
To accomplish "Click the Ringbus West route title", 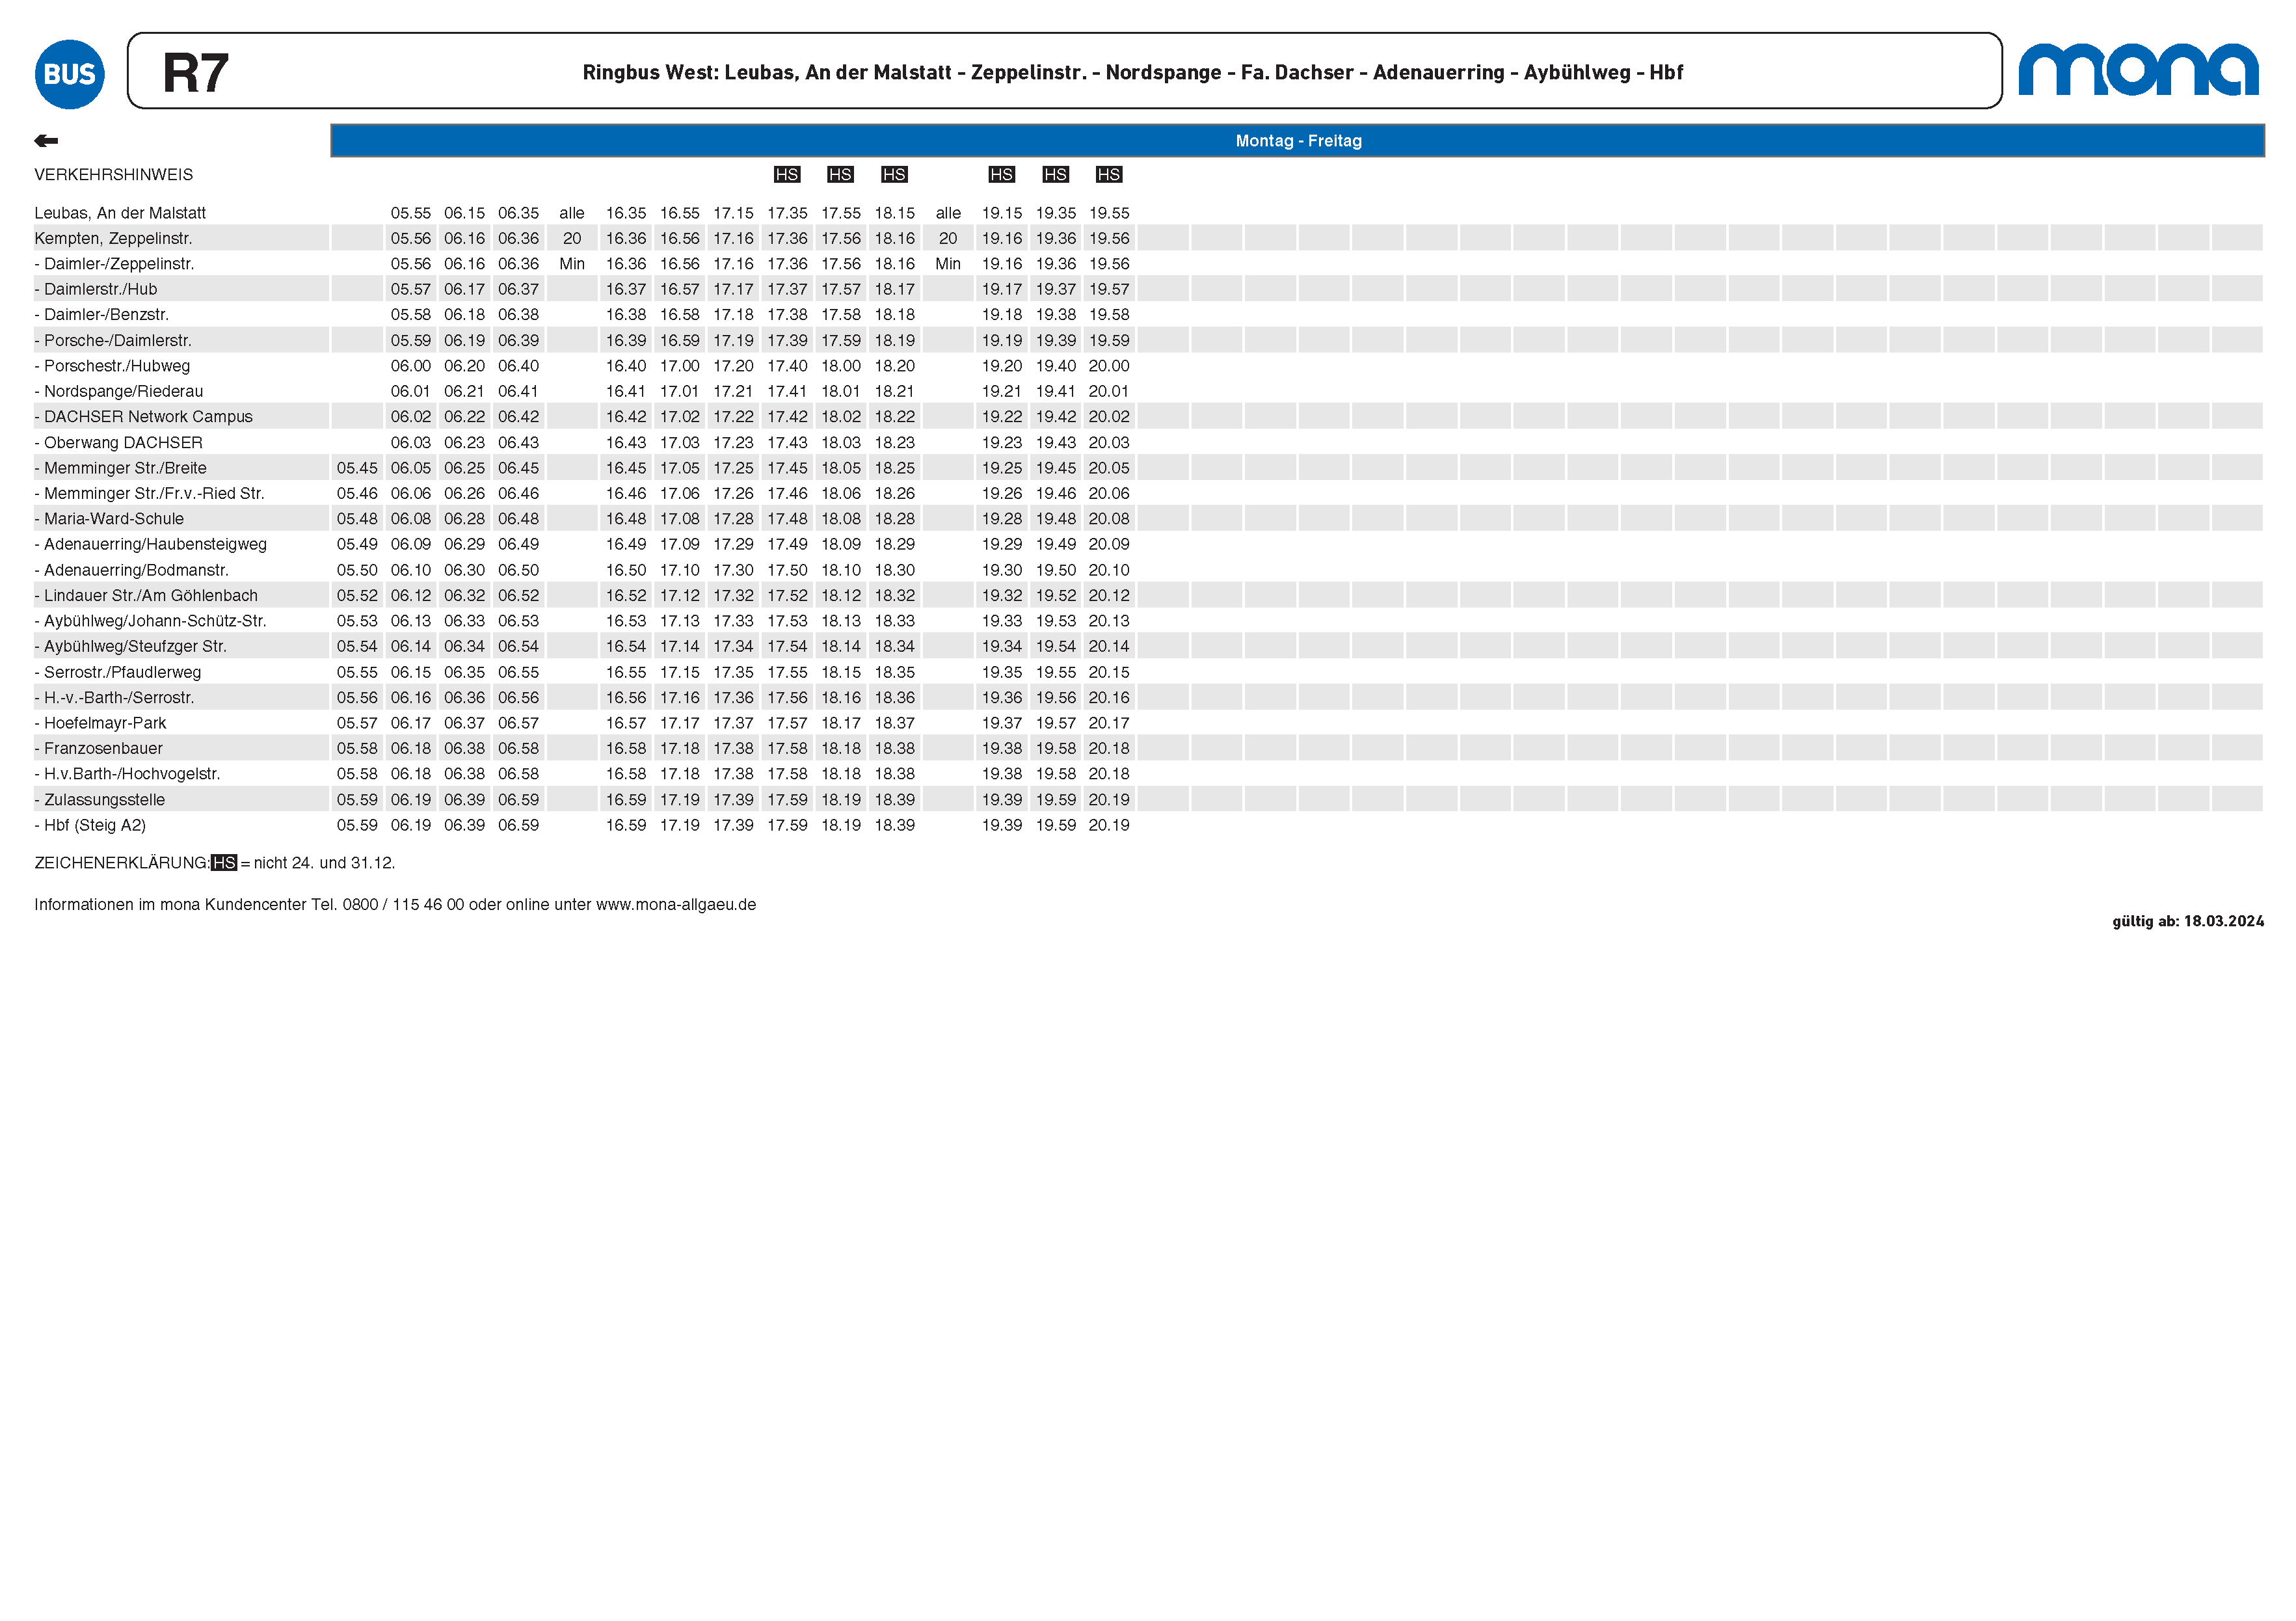I will [x=1132, y=72].
